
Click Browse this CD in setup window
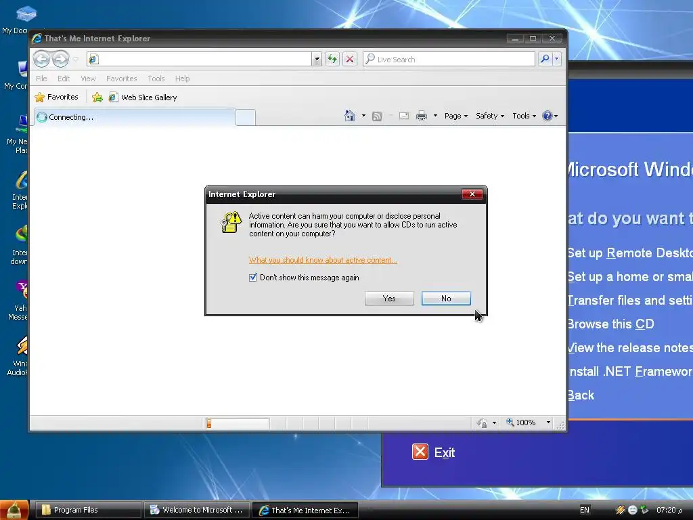pos(611,324)
